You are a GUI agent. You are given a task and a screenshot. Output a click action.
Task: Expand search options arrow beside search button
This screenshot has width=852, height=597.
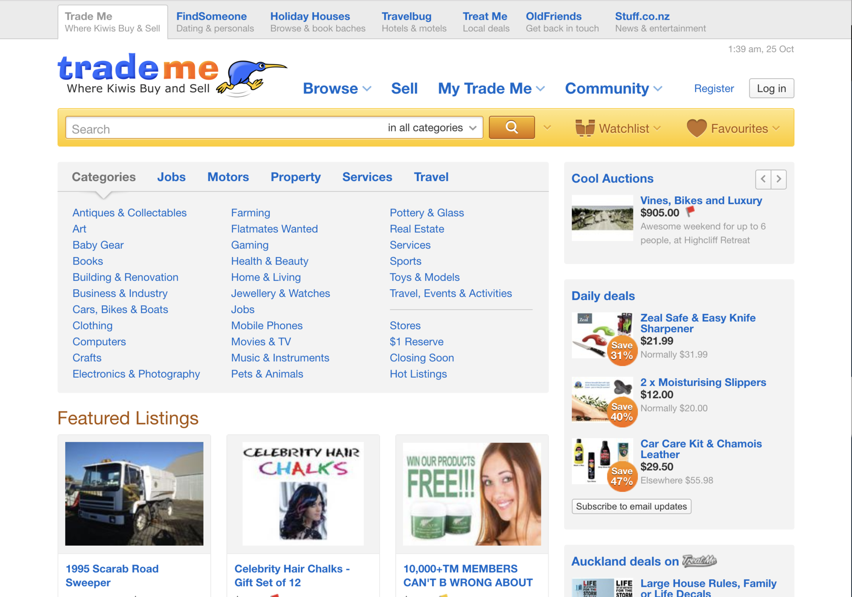pyautogui.click(x=547, y=128)
